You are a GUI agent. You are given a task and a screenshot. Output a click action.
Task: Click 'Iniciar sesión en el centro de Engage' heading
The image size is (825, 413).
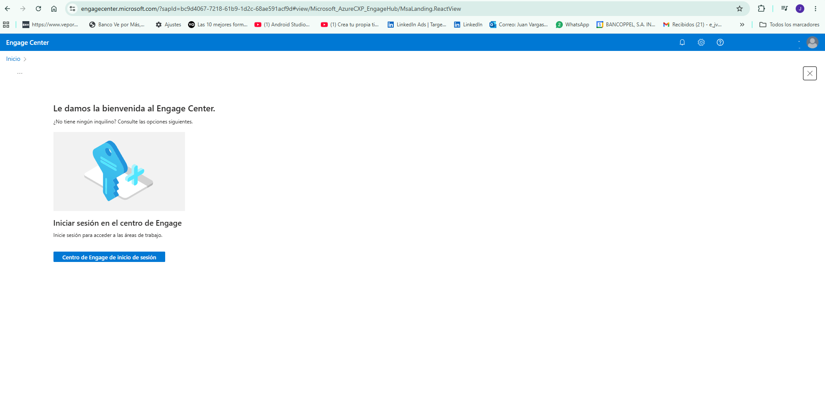click(x=117, y=223)
